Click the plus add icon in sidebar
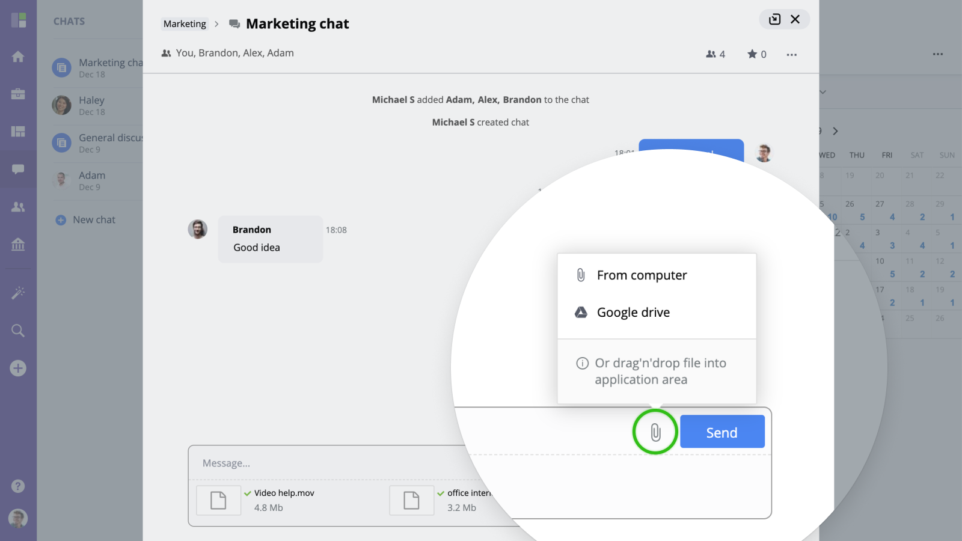 pyautogui.click(x=18, y=368)
